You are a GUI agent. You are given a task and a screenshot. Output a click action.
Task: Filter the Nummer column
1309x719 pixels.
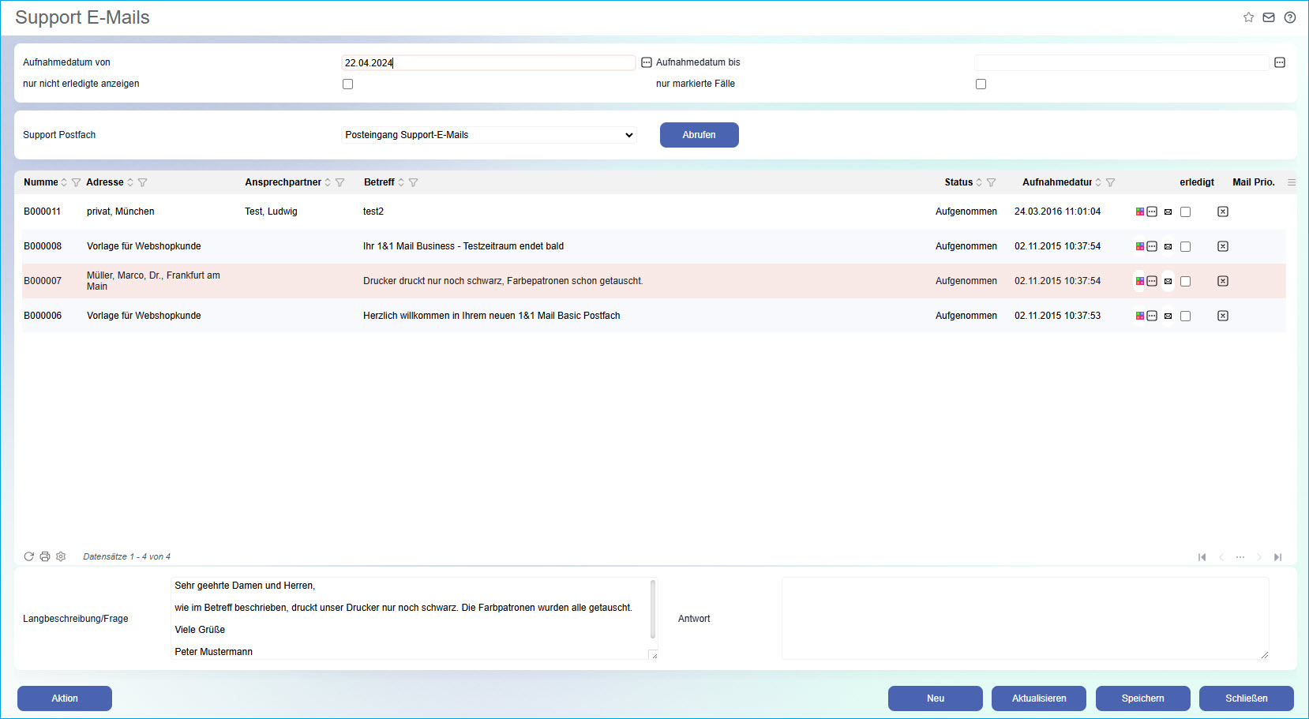pyautogui.click(x=77, y=182)
